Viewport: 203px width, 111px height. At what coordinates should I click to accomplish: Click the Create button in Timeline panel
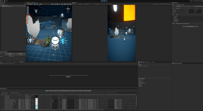point(68,77)
